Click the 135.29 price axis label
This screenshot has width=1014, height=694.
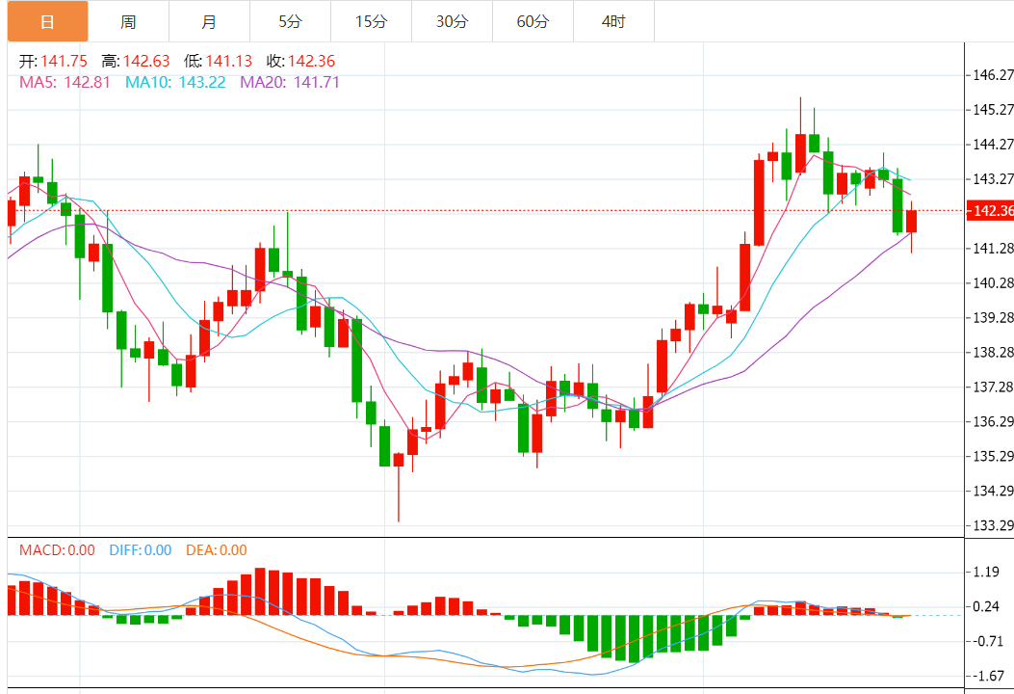pyautogui.click(x=993, y=456)
